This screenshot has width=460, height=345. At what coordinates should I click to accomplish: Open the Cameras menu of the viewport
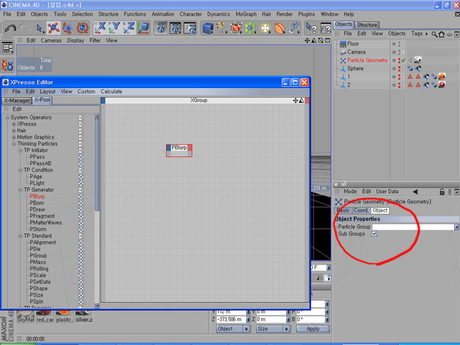tap(51, 40)
